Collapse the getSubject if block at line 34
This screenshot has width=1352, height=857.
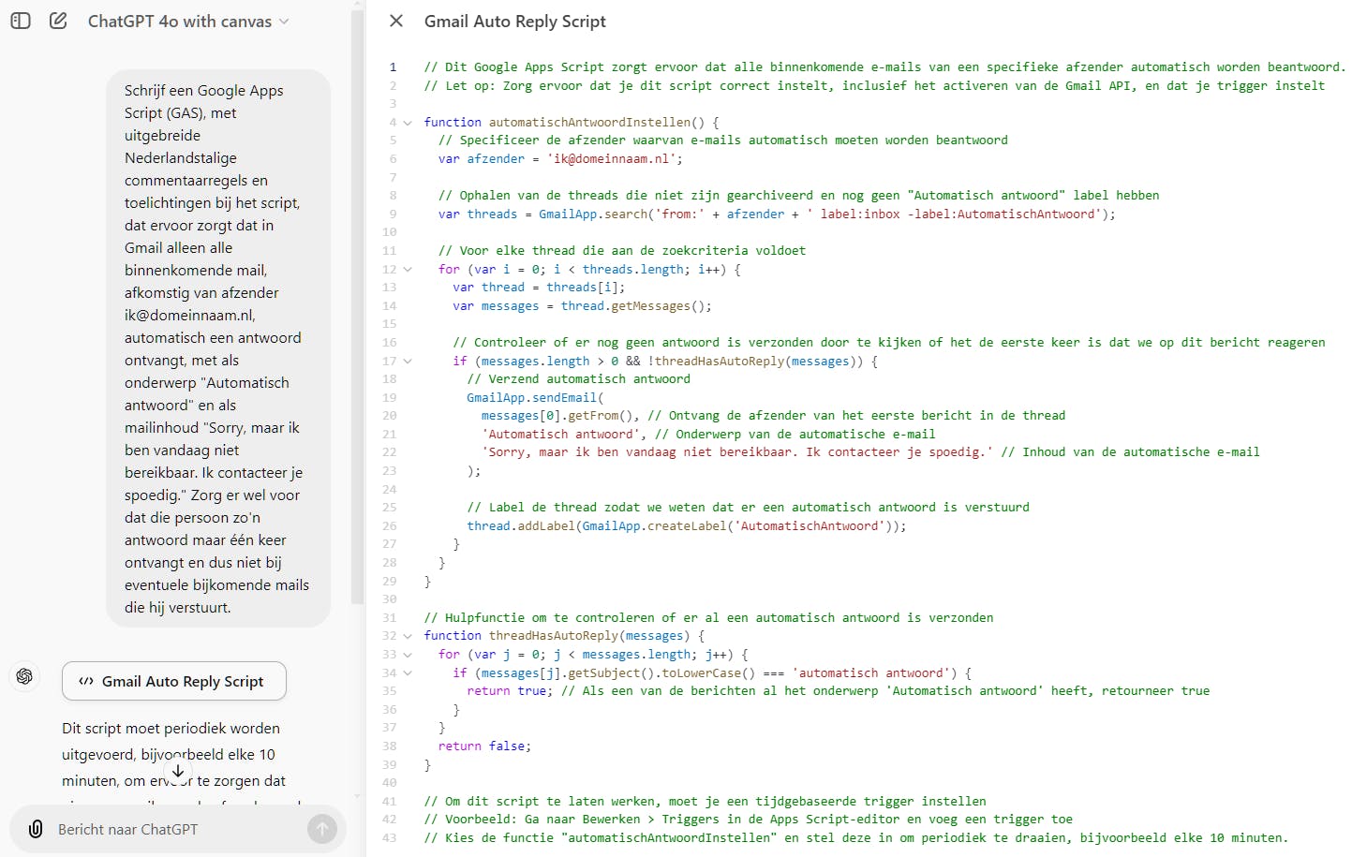408,673
